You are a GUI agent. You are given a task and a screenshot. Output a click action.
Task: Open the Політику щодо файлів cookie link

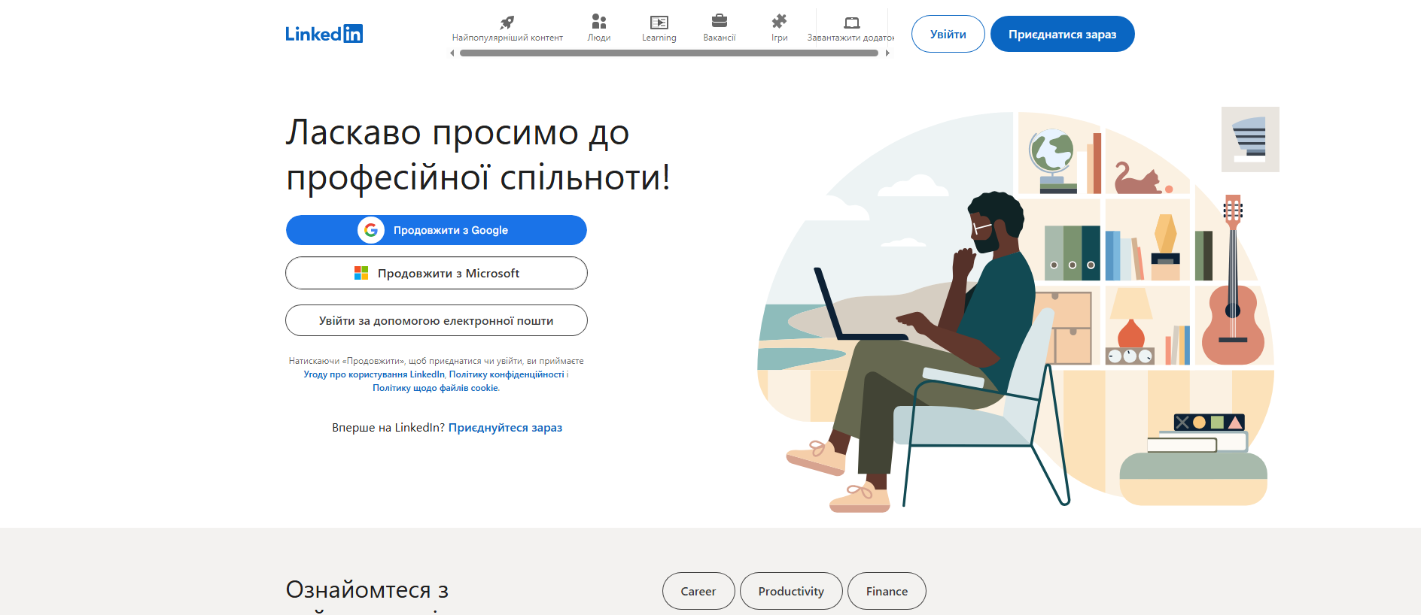[x=435, y=388]
